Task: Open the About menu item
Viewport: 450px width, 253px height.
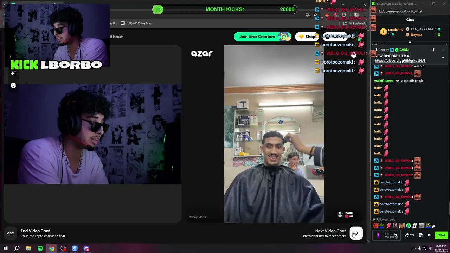Action: tap(116, 37)
